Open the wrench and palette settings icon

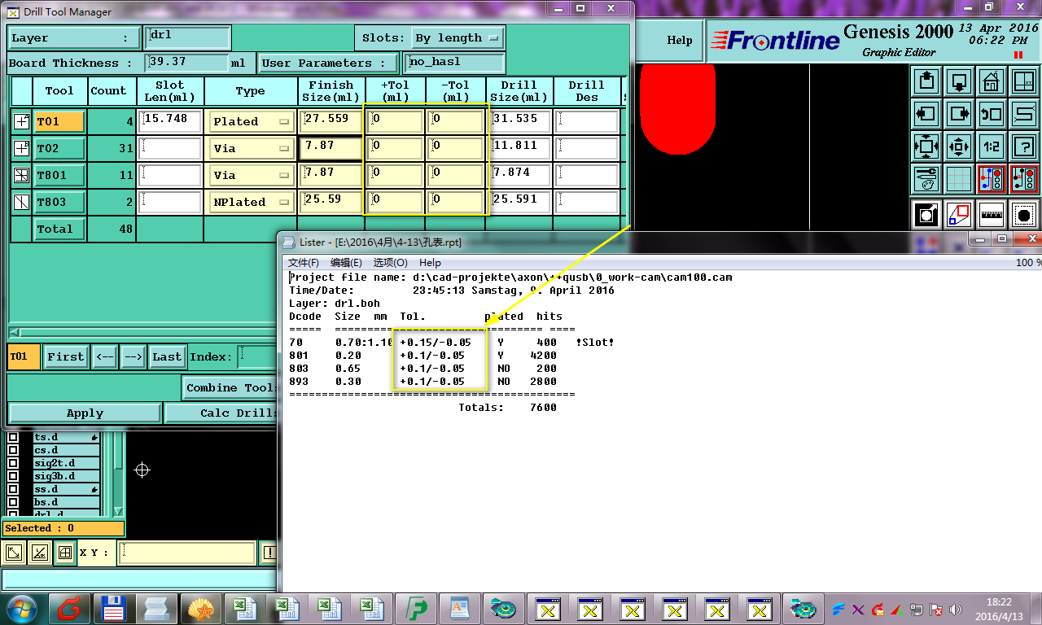(x=926, y=180)
